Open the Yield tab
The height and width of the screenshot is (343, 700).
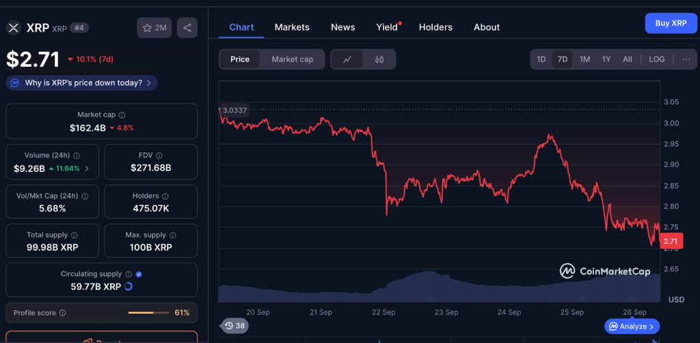[387, 27]
